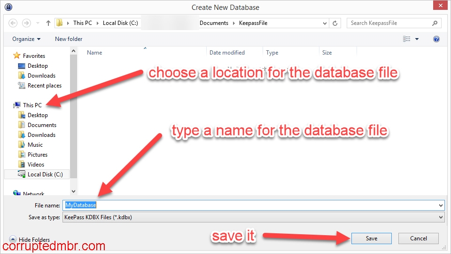Screen dimensions: 451x254
Task: Open the Save as type combo box
Action: [x=253, y=217]
